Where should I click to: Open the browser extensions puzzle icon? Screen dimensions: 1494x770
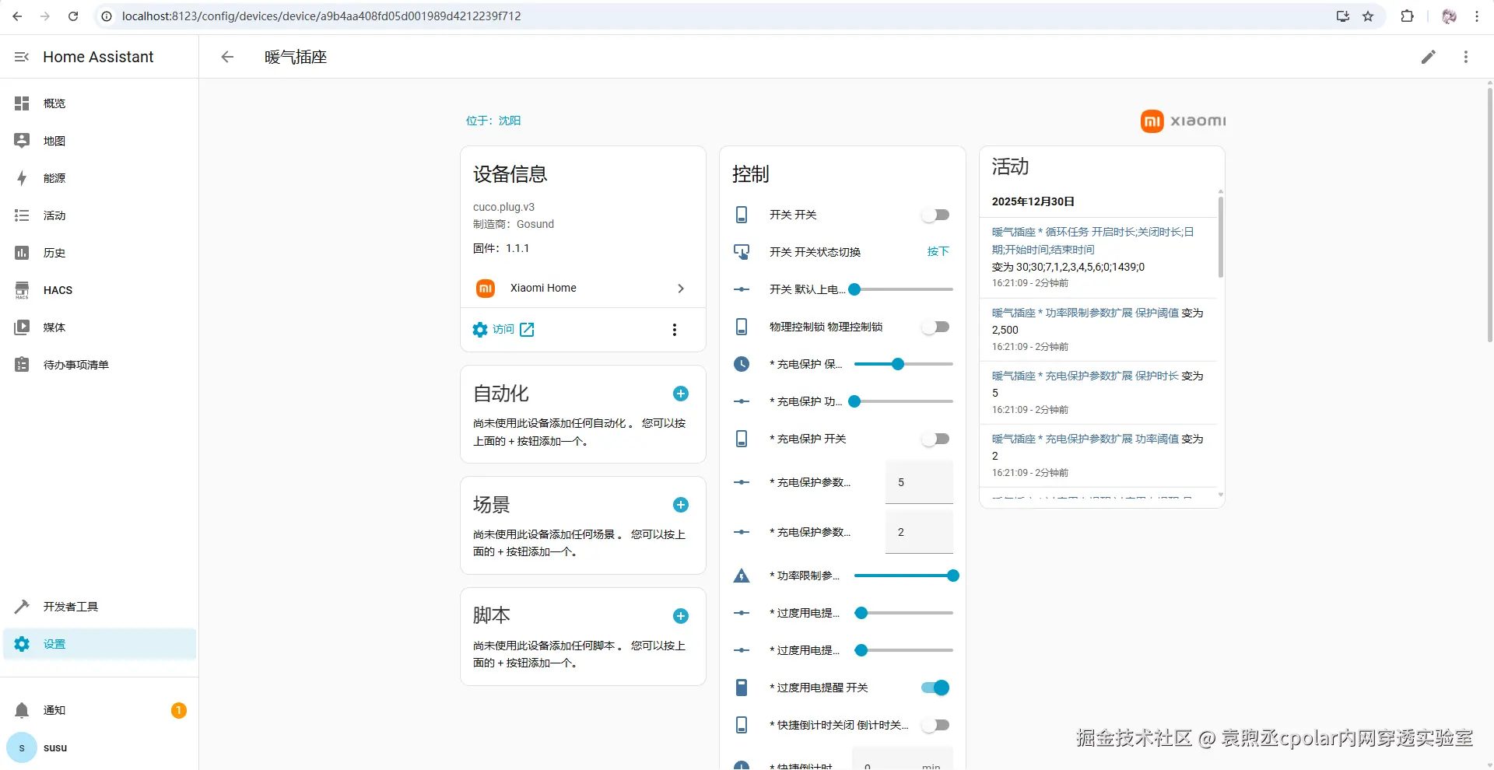(1407, 16)
